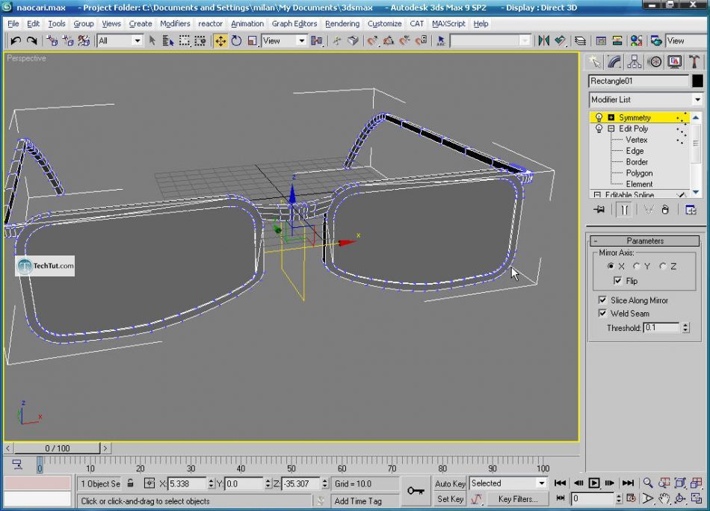The image size is (710, 511).
Task: Click the Mirror tool icon
Action: click(544, 41)
